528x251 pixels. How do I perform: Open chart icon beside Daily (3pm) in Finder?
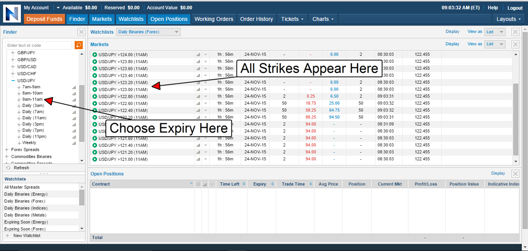pyautogui.click(x=74, y=124)
